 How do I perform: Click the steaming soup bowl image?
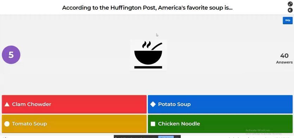tap(148, 55)
